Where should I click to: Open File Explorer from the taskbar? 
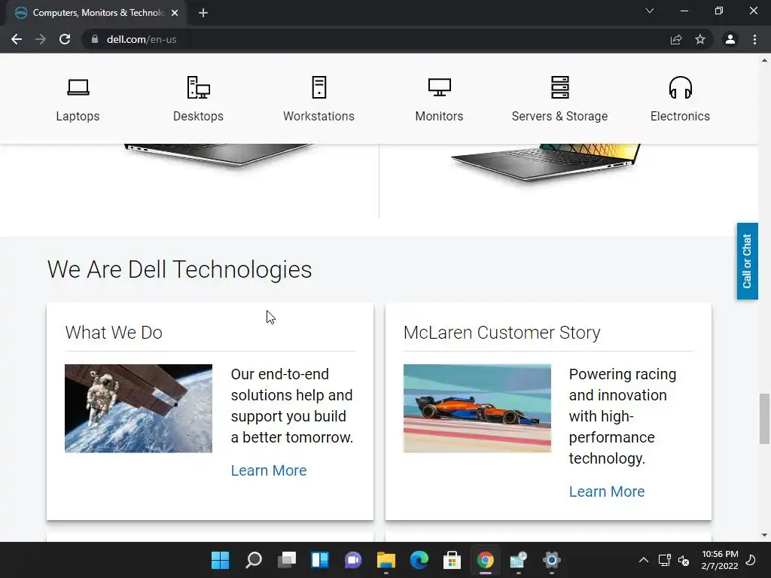click(x=386, y=560)
